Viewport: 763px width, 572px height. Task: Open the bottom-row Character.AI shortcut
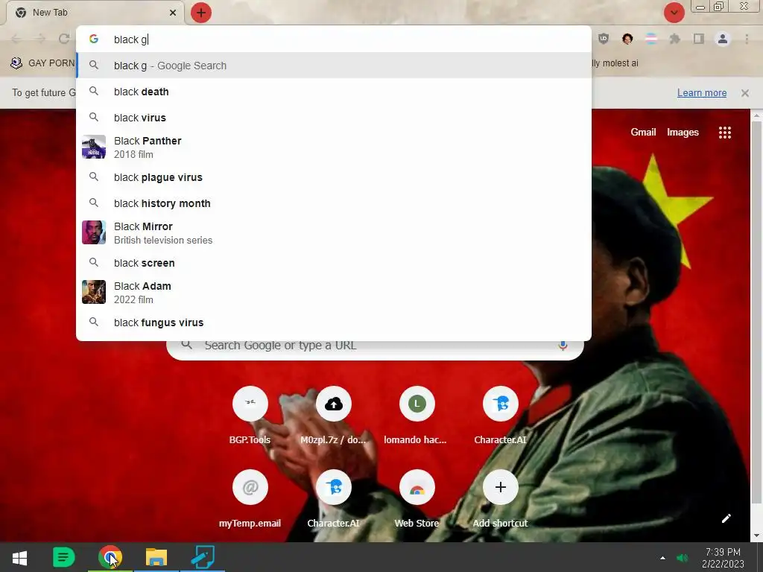pyautogui.click(x=333, y=498)
